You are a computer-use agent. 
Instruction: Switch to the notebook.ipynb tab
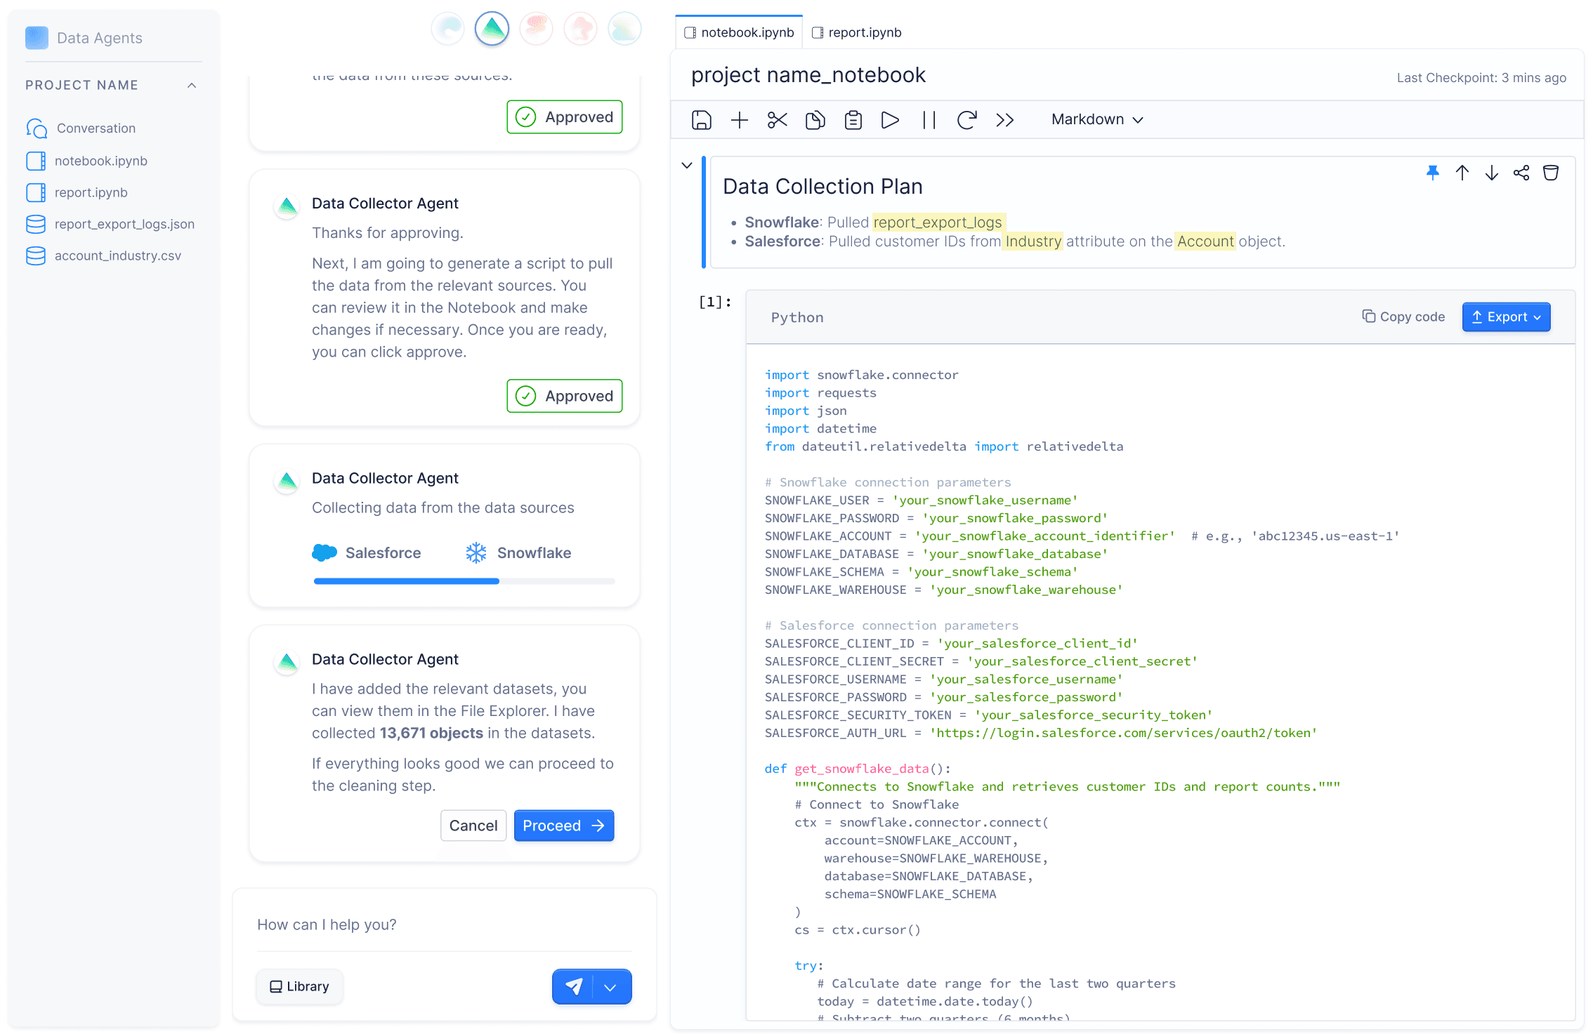click(x=740, y=32)
